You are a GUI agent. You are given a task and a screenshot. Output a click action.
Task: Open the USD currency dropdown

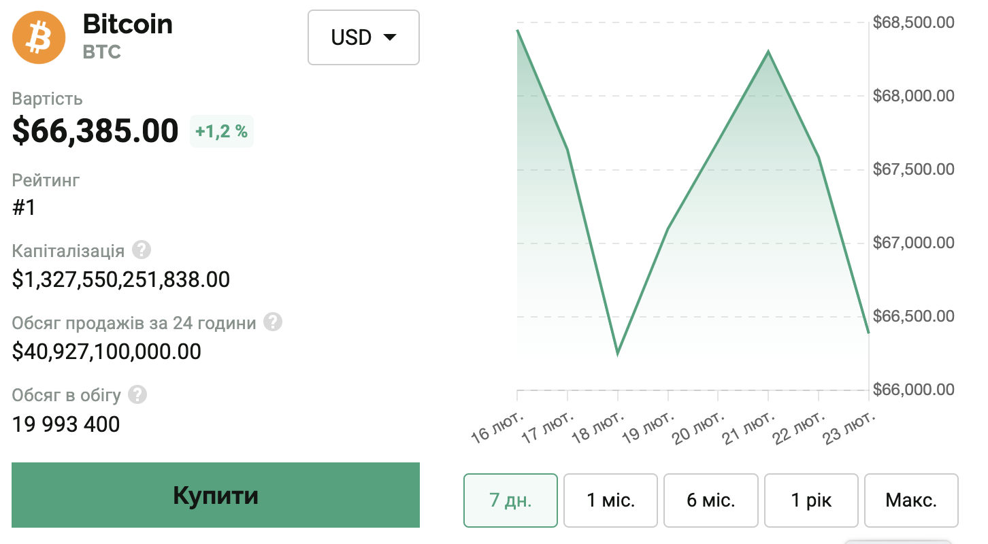tap(363, 37)
